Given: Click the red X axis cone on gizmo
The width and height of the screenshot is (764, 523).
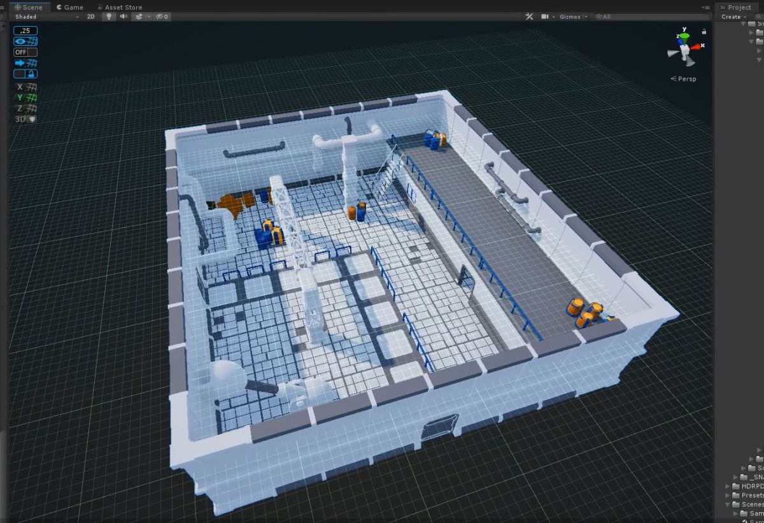Looking at the screenshot, I should click(696, 47).
